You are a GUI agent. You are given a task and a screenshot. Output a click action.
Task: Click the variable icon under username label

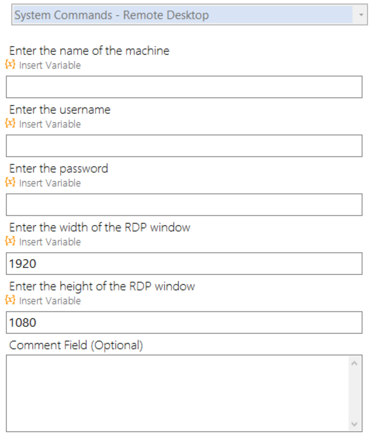pyautogui.click(x=10, y=123)
